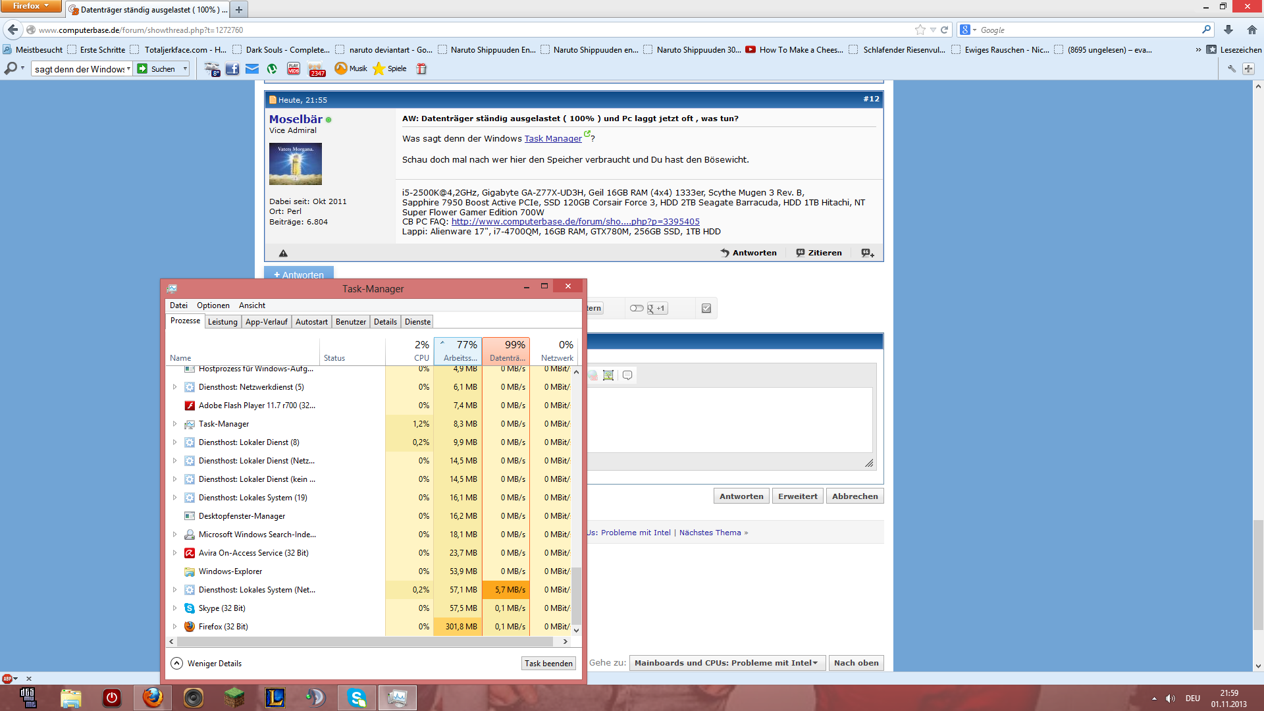The width and height of the screenshot is (1264, 711).
Task: Click the Facebook toolbar icon
Action: click(232, 68)
